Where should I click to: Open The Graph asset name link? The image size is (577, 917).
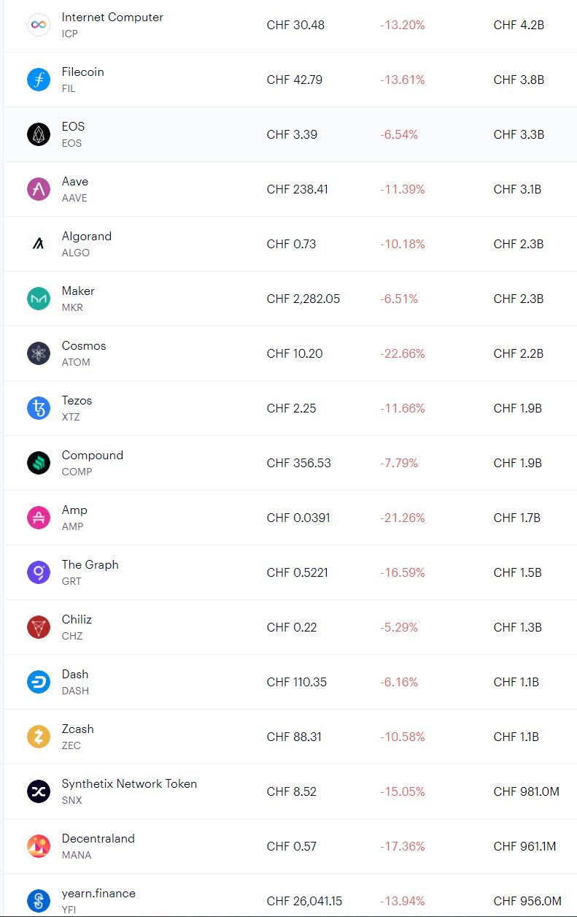click(x=90, y=564)
